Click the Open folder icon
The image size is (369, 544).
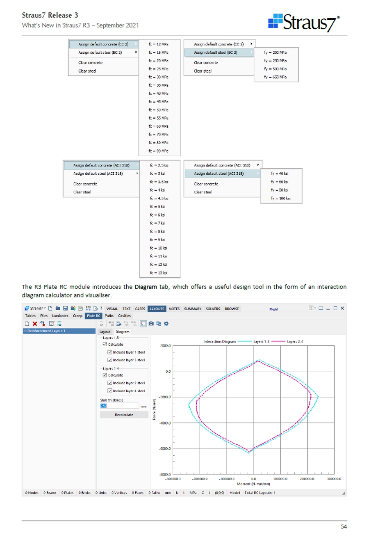click(58, 309)
